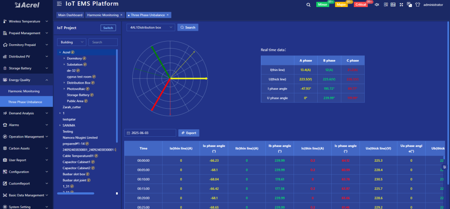Click the table column settings icon
Screen dimensions: 450x209
445,167
